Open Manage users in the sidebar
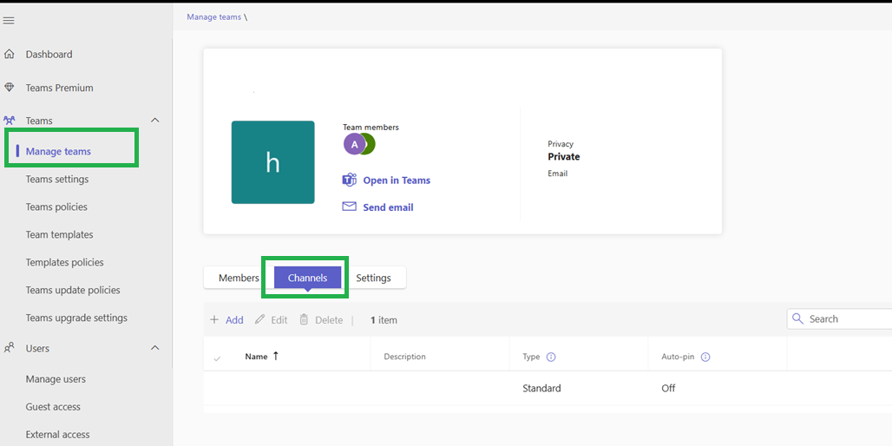Screen dimensions: 892x446 [x=56, y=379]
